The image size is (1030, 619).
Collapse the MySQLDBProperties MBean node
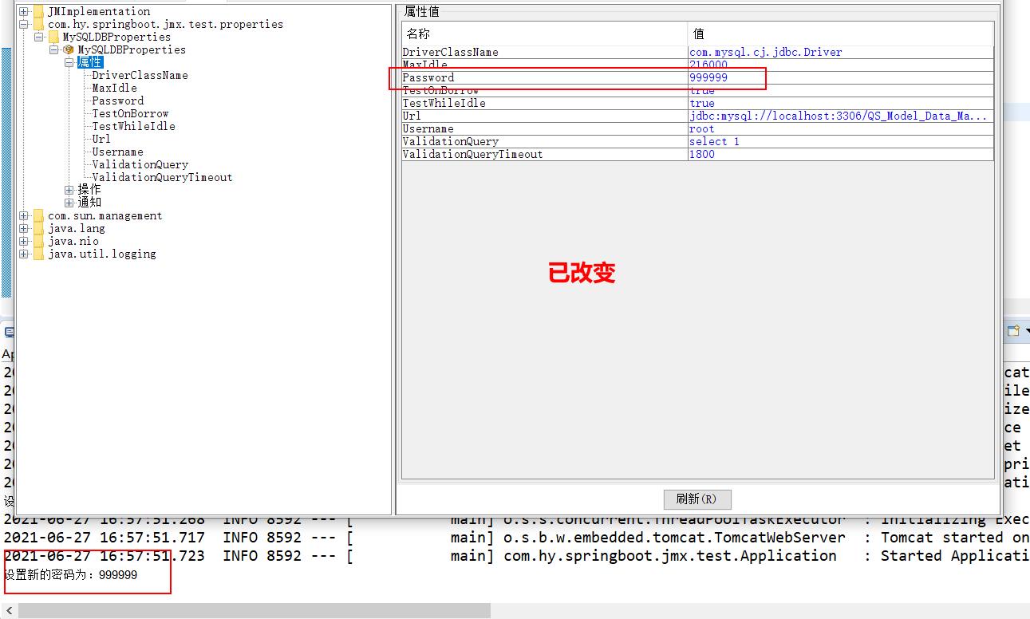pos(54,50)
